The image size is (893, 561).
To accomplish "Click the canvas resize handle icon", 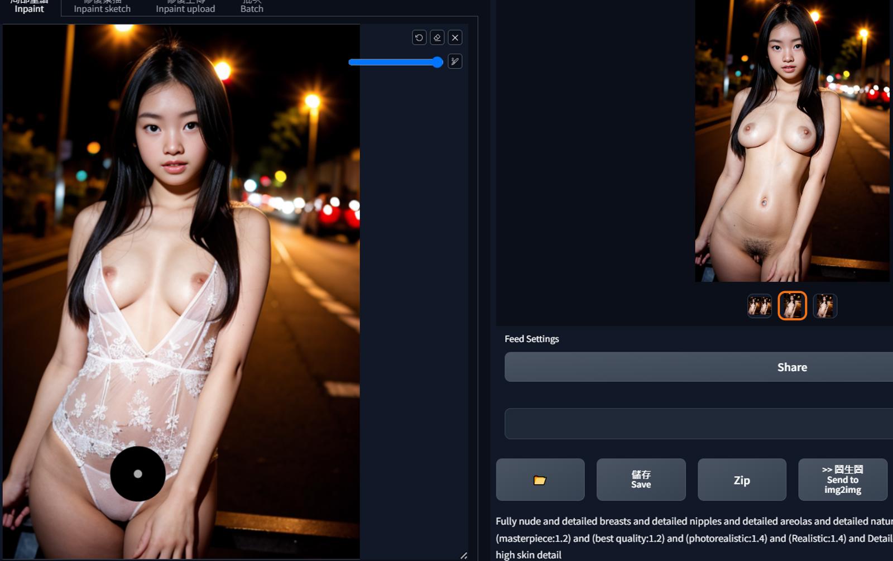I will click(464, 555).
